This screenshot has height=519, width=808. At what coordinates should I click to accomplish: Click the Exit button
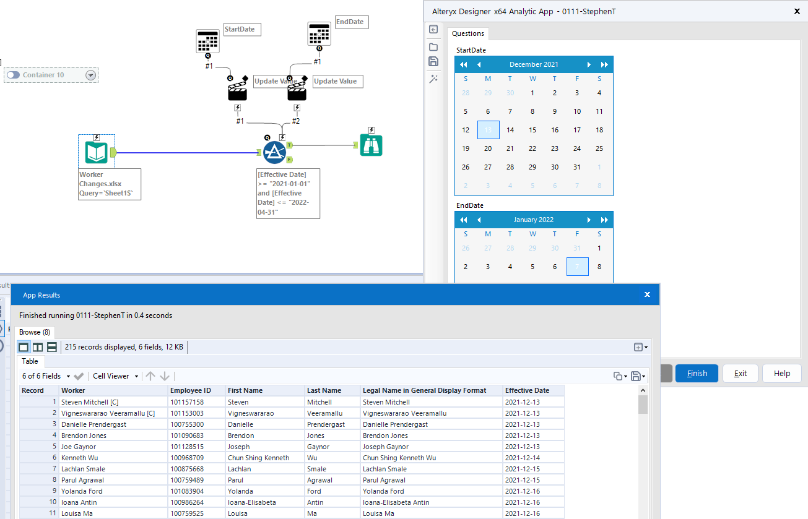click(741, 374)
